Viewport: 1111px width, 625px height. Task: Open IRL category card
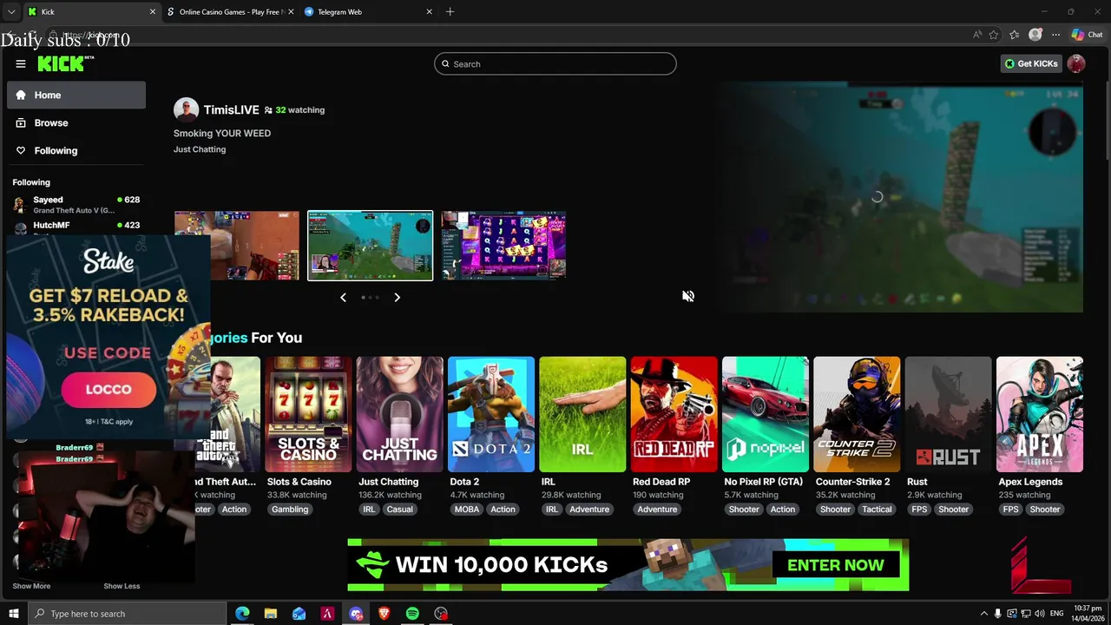[582, 414]
